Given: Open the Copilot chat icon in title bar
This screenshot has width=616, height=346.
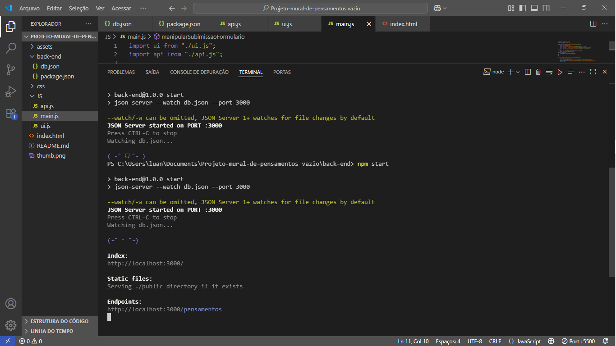Looking at the screenshot, I should tap(437, 8).
